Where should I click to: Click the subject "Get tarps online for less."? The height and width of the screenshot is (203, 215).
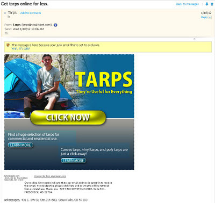tap(25, 4)
